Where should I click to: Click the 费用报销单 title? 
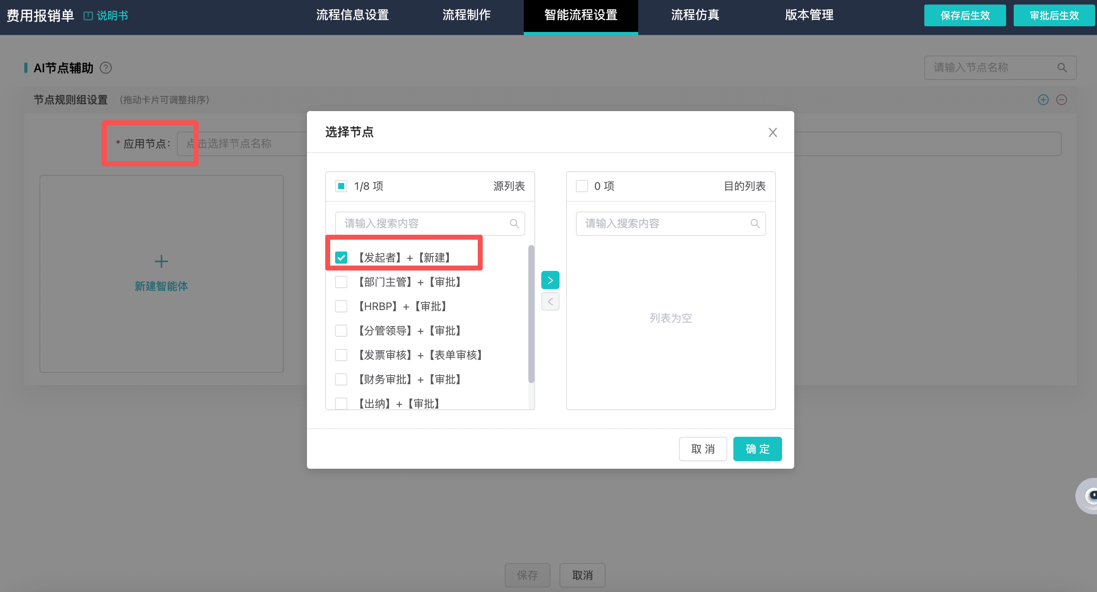pos(40,16)
